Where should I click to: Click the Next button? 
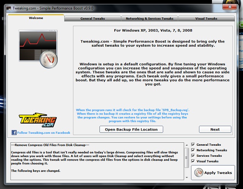pyautogui.click(x=215, y=129)
